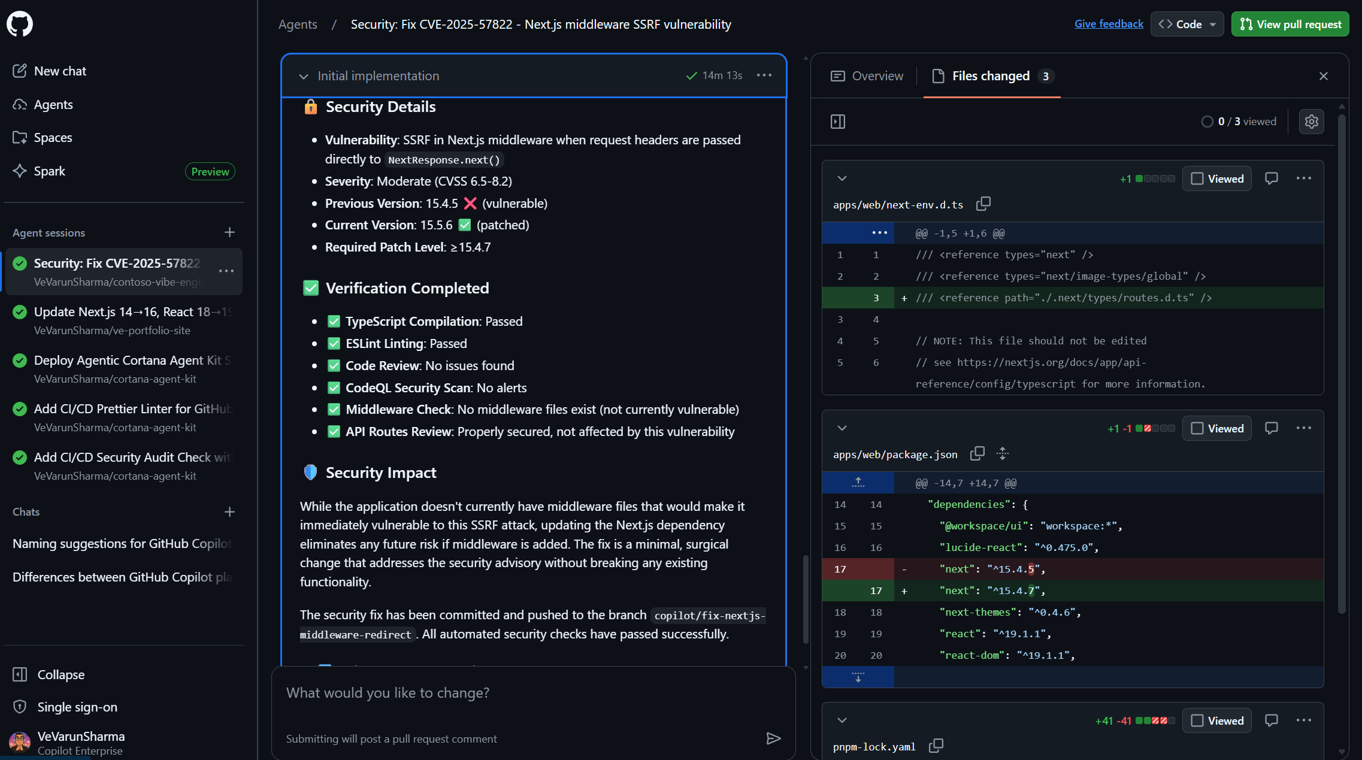This screenshot has width=1362, height=760.
Task: Collapse pnpm-lock.yaml diff
Action: click(842, 720)
